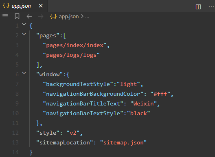
Task: Click the closing bracket on line 5
Action: 38,65
